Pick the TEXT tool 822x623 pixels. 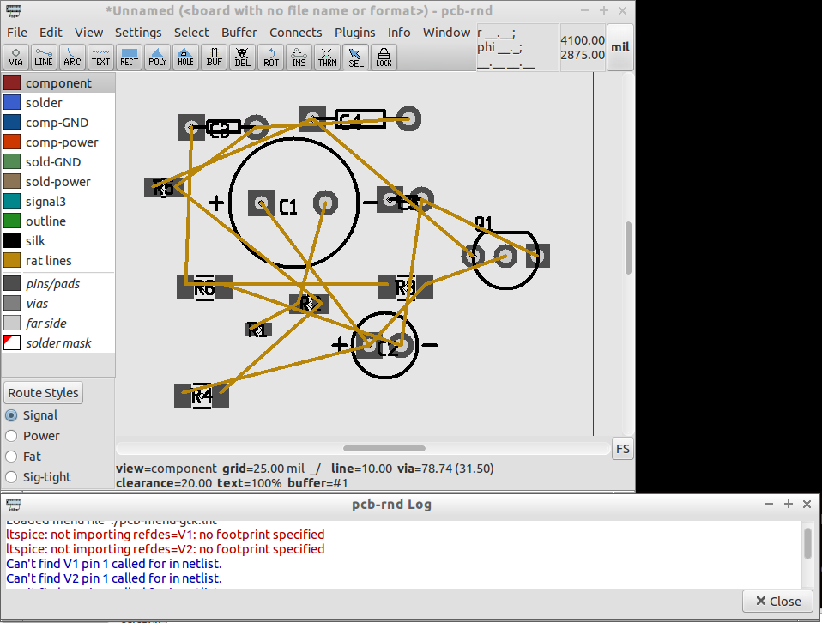click(x=100, y=57)
